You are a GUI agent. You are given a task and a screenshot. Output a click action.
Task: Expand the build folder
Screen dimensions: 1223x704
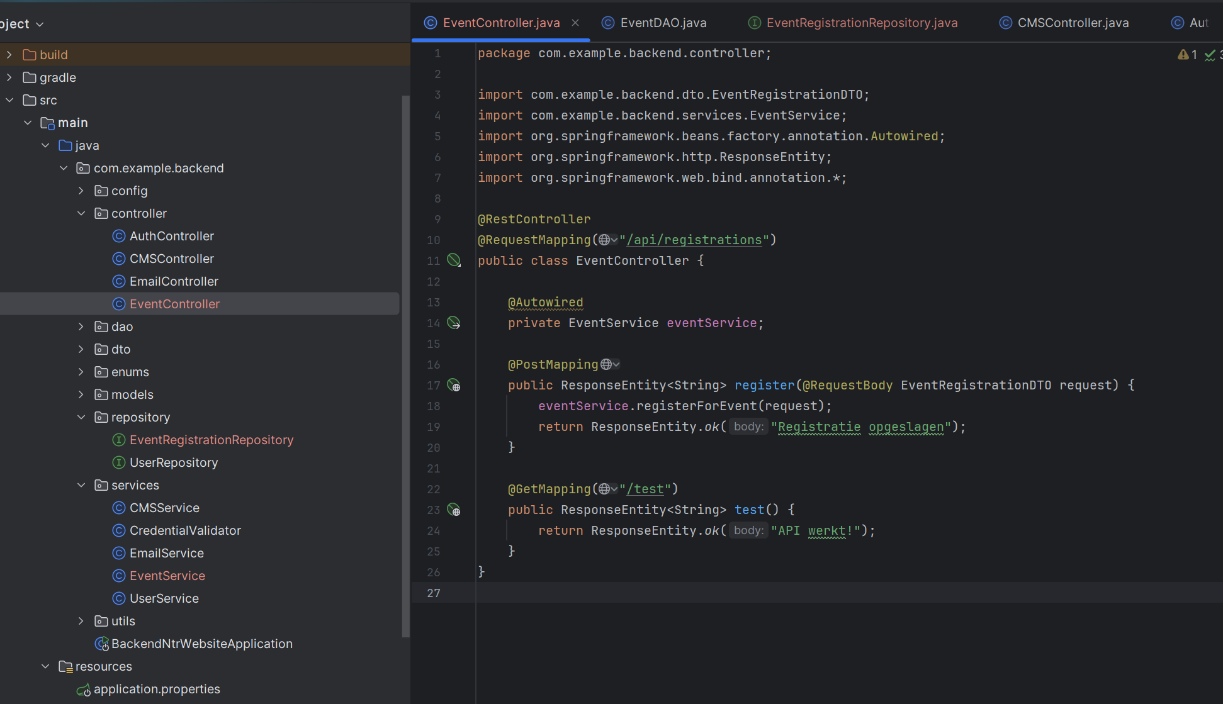9,55
